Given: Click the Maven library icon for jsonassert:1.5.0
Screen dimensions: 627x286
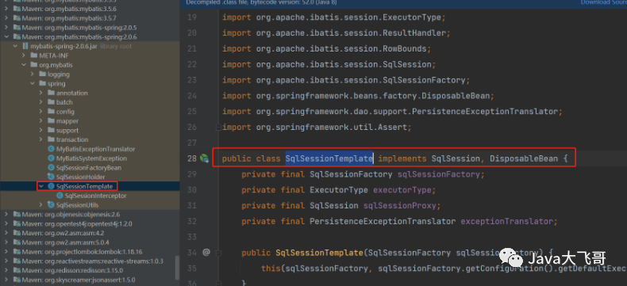Looking at the screenshot, I should point(17,280).
